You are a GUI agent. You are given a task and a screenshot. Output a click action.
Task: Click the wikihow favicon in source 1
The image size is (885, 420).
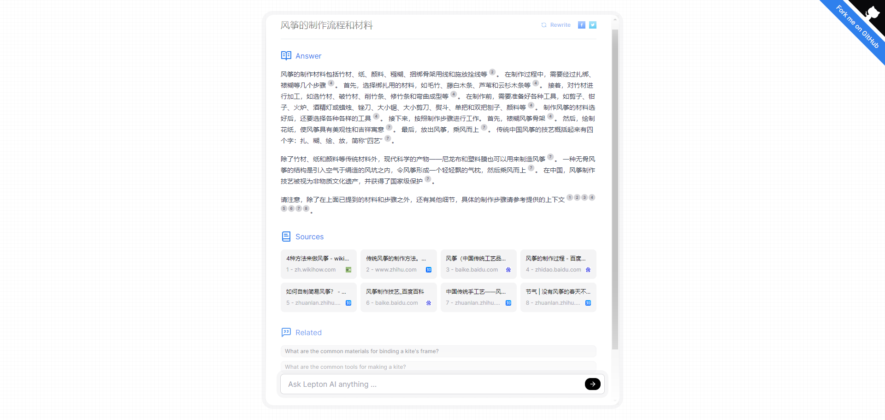[348, 270]
